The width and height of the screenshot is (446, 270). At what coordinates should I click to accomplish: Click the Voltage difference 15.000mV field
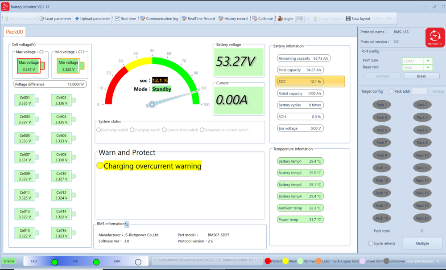click(x=50, y=84)
